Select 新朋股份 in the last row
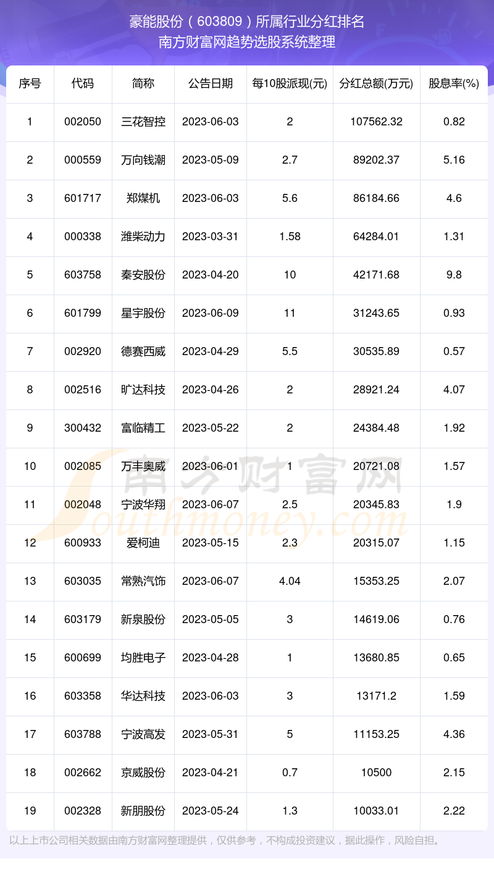 pyautogui.click(x=143, y=811)
